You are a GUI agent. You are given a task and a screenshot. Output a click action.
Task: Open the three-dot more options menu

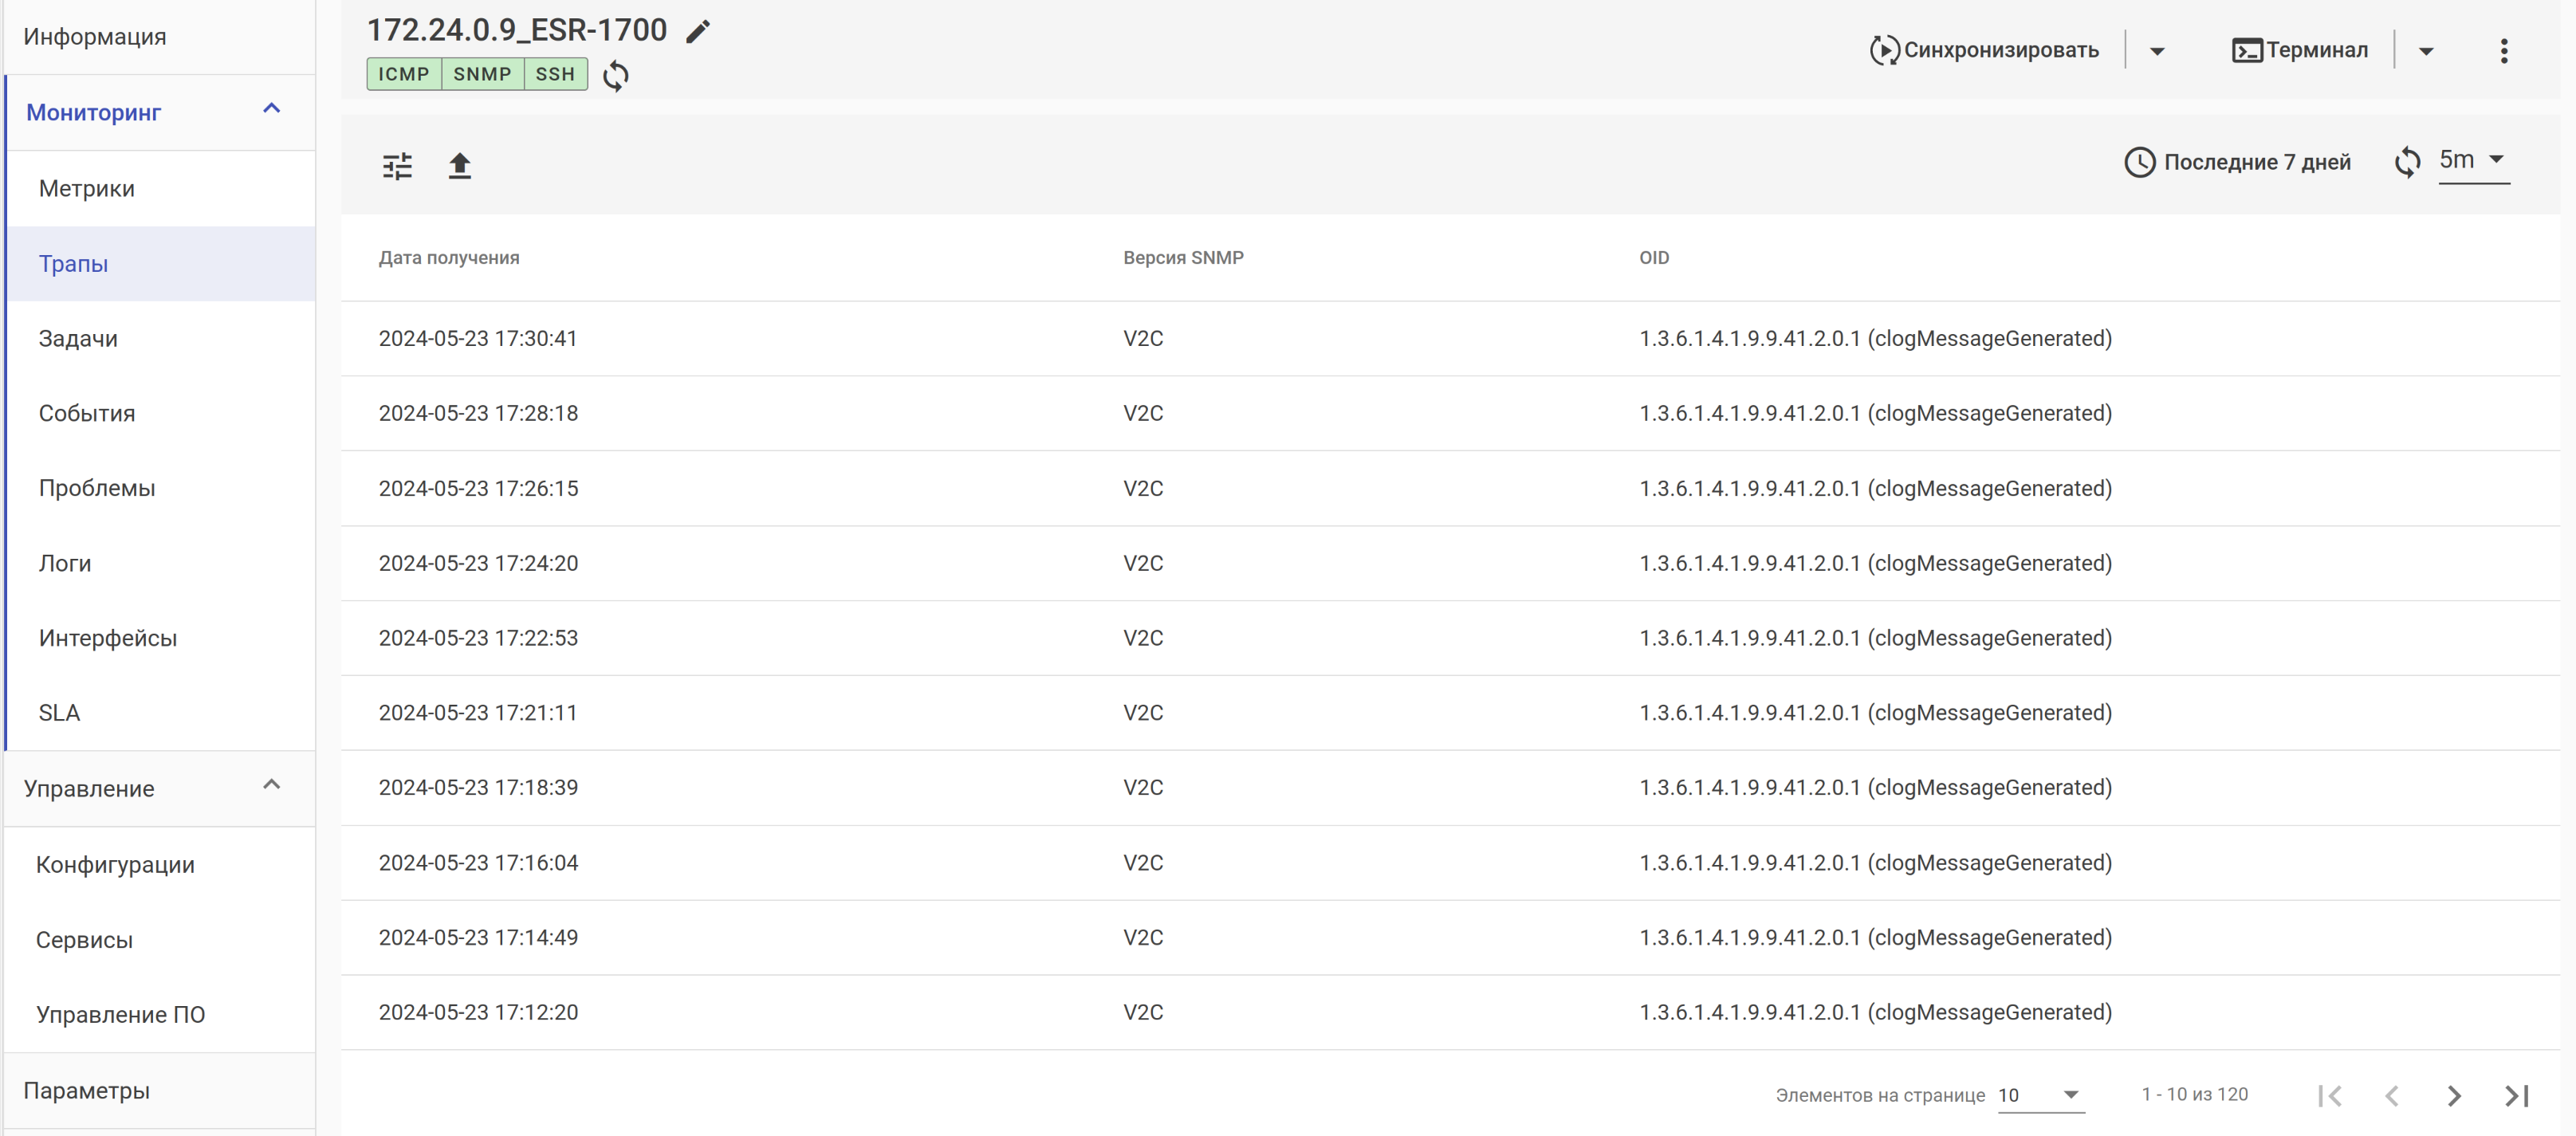pos(2503,51)
